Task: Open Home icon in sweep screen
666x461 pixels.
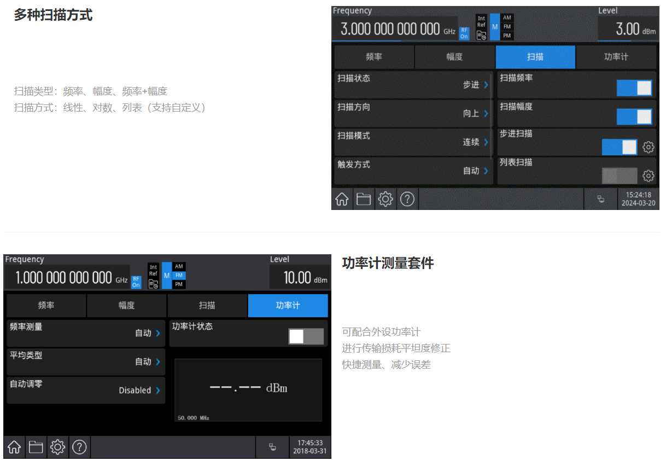Action: (342, 200)
